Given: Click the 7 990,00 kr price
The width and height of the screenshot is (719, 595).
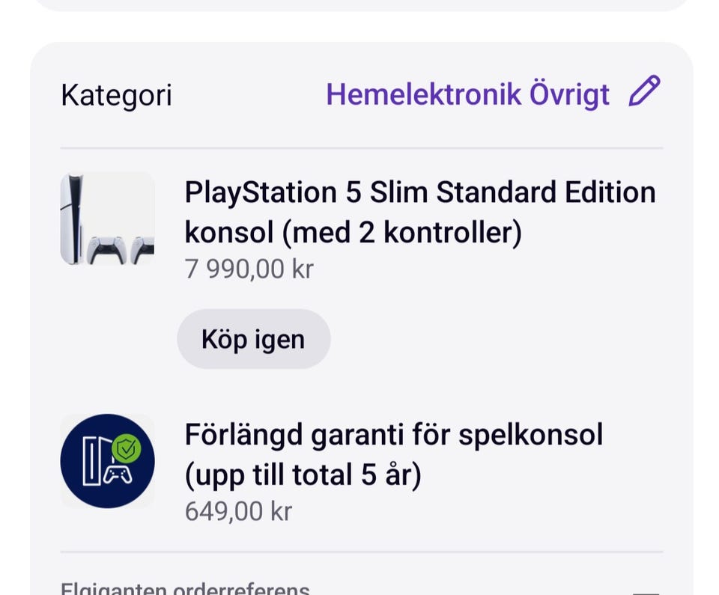Looking at the screenshot, I should tap(249, 269).
